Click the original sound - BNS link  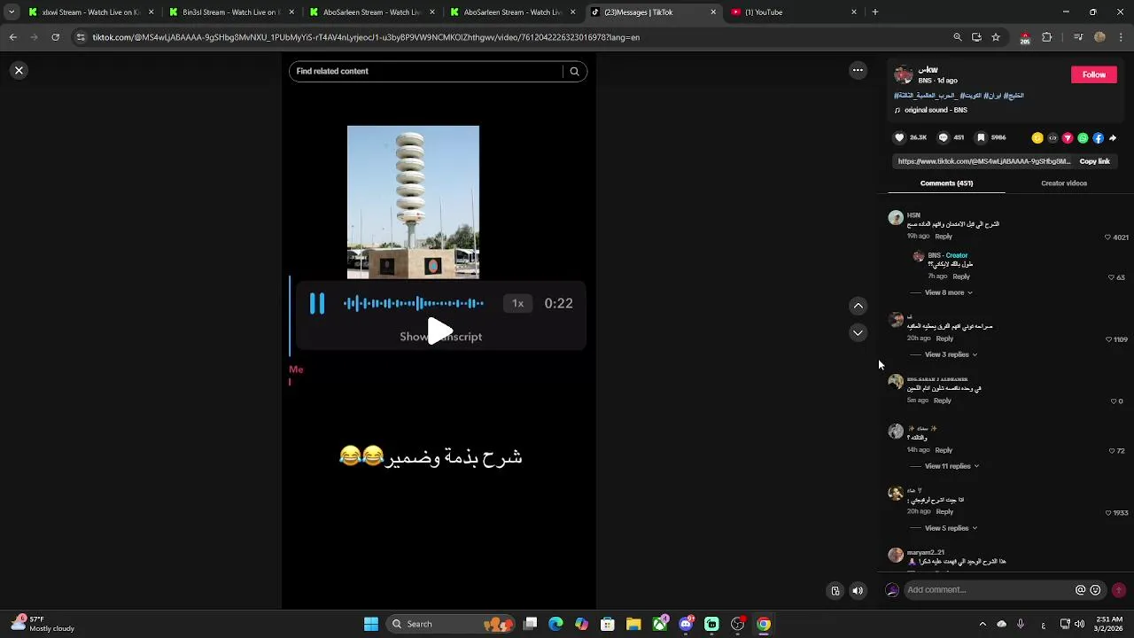[936, 110]
